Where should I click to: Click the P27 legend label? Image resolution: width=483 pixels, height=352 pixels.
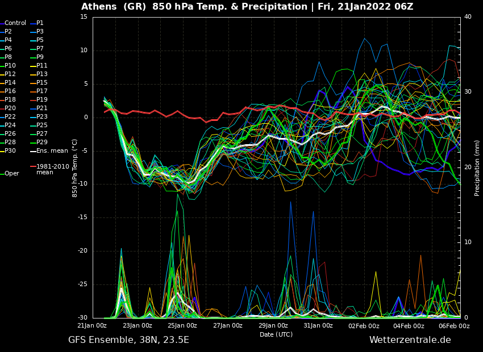(x=42, y=133)
